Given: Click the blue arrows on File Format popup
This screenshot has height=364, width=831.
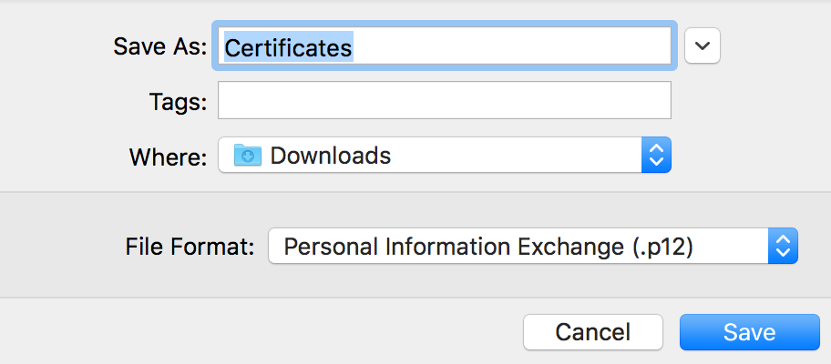Looking at the screenshot, I should click(x=783, y=246).
